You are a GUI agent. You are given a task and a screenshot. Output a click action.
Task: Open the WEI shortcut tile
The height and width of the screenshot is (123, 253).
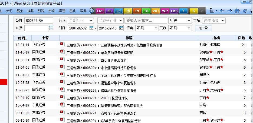(156, 11)
